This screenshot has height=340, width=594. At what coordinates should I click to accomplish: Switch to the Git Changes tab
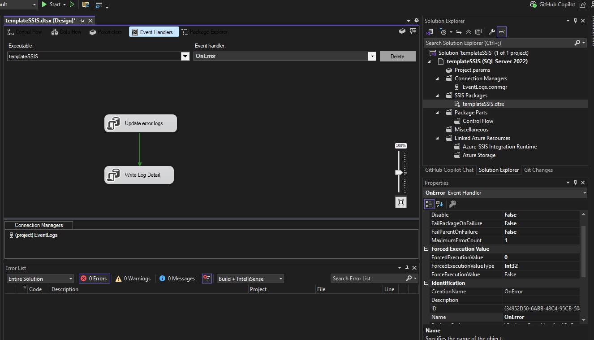tap(538, 170)
